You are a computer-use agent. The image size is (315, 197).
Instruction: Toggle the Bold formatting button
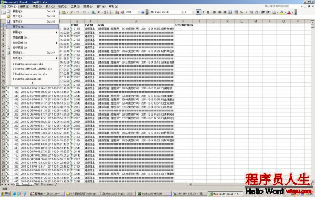coord(198,12)
